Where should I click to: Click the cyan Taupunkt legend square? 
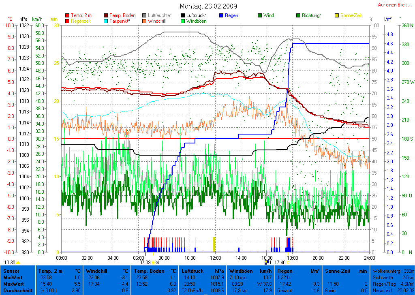tap(106, 21)
